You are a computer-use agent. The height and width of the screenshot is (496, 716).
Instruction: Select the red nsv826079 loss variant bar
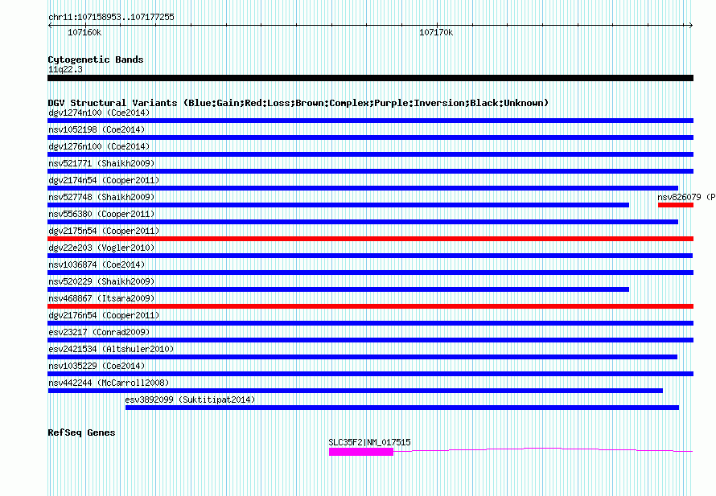(675, 205)
